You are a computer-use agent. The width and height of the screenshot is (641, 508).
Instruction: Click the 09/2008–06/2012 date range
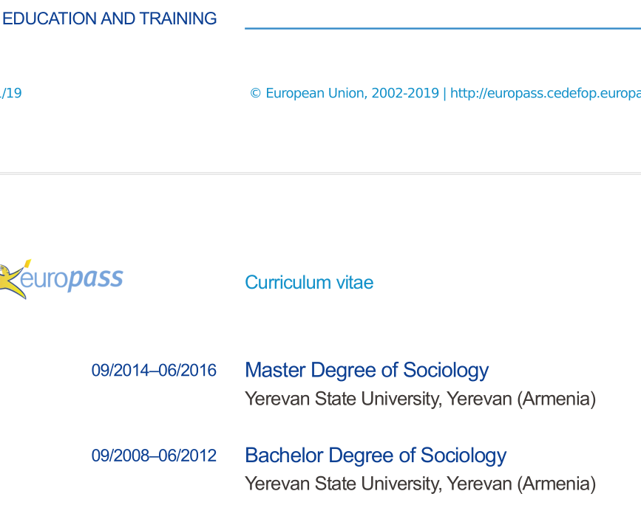(x=154, y=456)
